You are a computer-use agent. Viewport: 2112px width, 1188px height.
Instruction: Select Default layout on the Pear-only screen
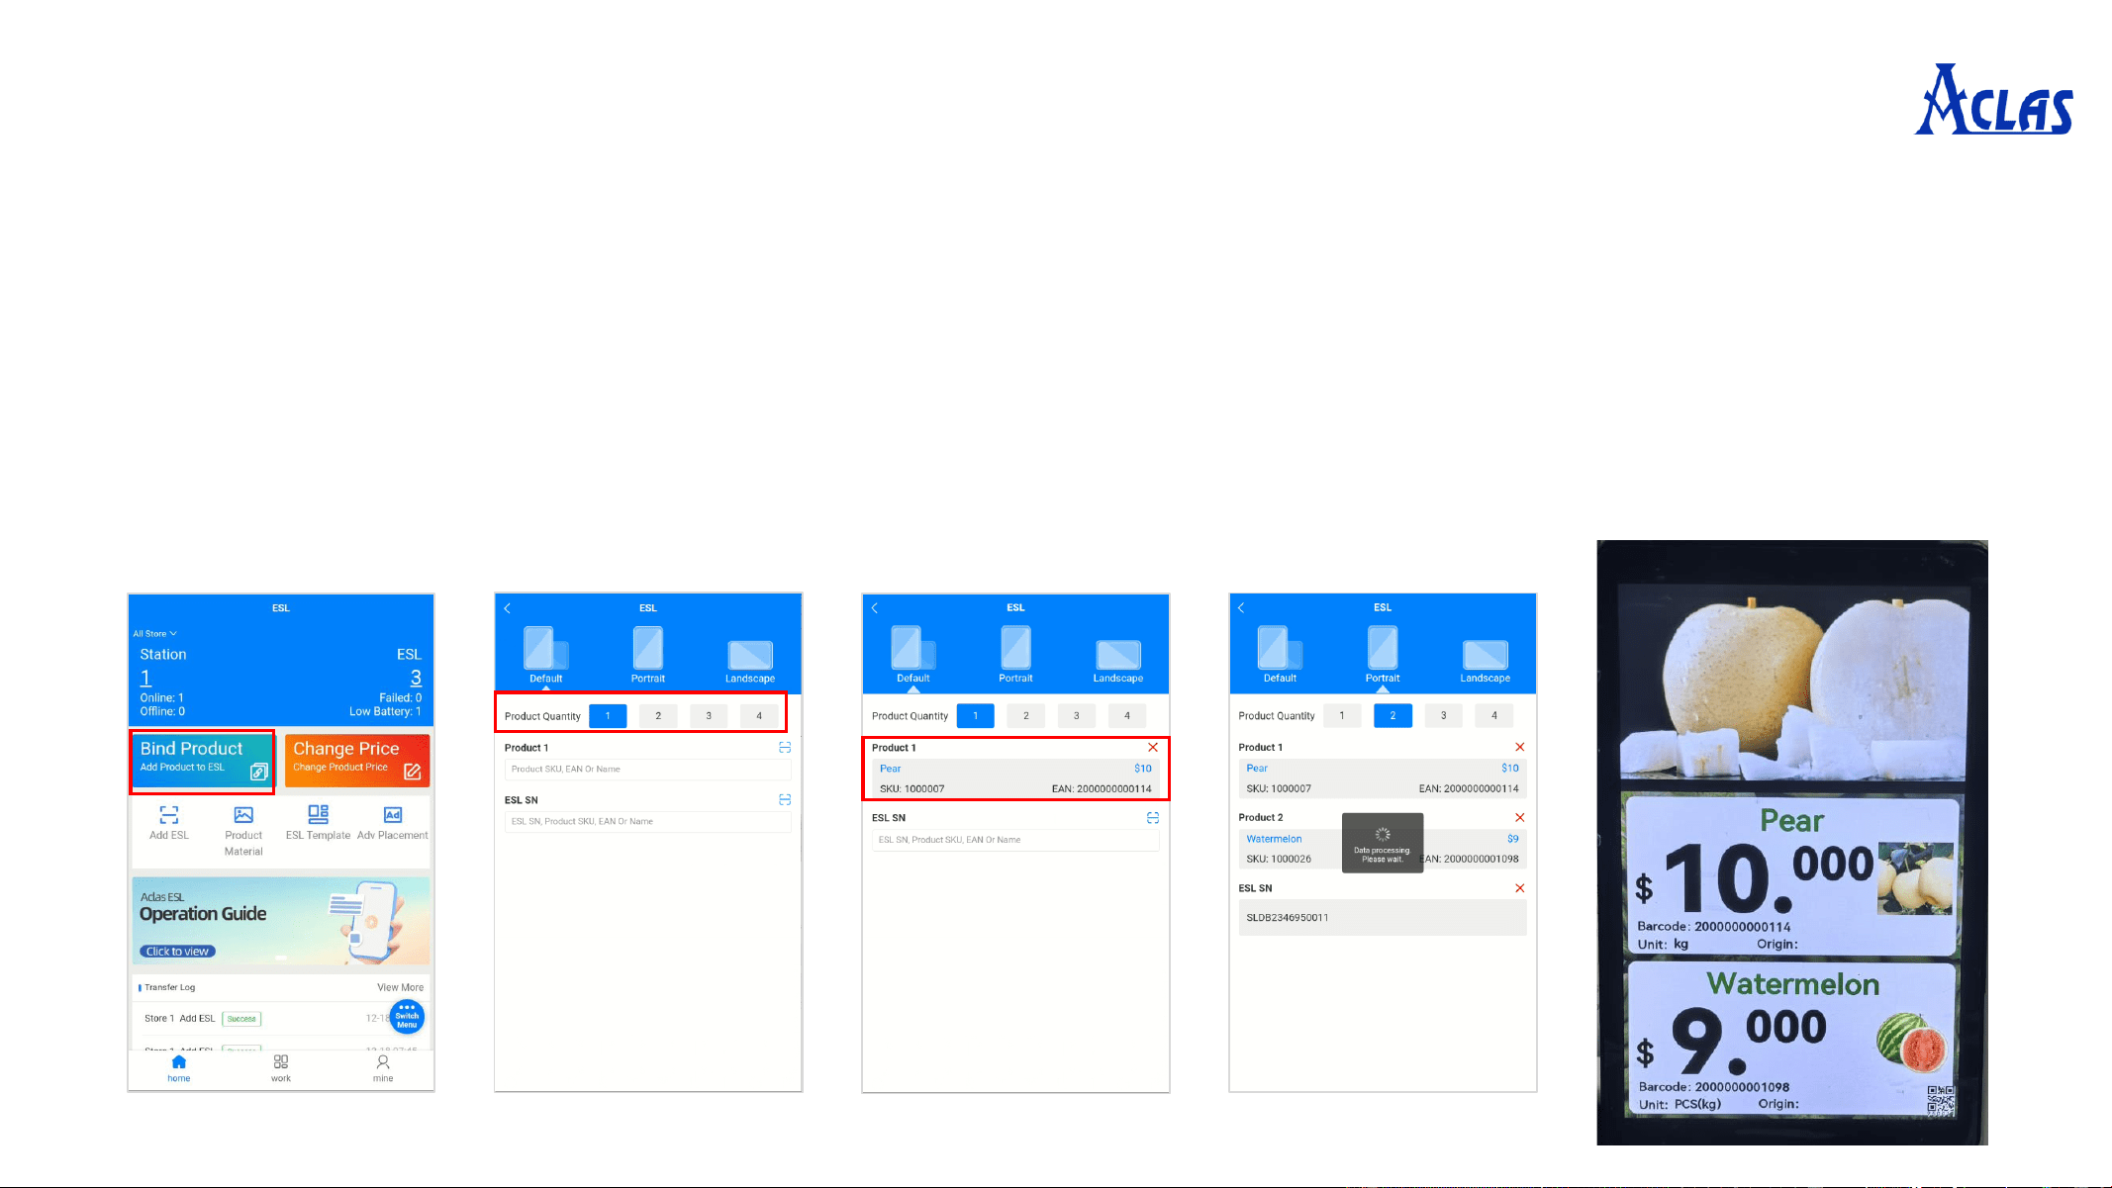pos(912,655)
